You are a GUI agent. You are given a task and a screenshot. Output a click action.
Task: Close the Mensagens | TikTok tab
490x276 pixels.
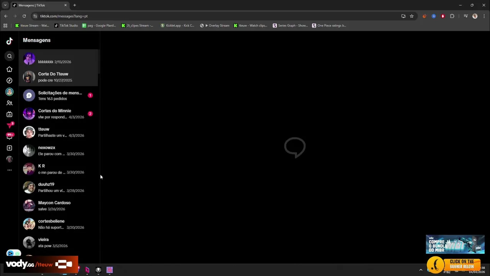[65, 5]
